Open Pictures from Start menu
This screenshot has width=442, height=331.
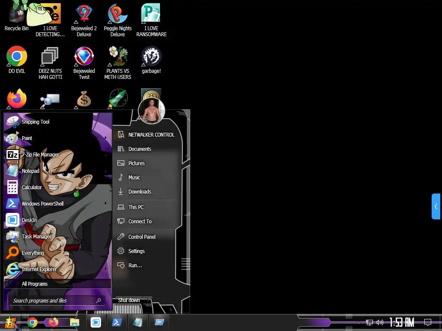tap(147, 163)
